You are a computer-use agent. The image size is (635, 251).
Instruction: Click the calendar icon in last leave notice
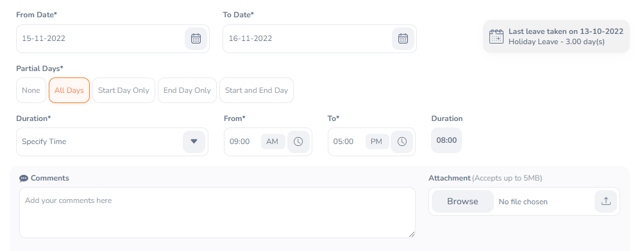click(x=496, y=36)
